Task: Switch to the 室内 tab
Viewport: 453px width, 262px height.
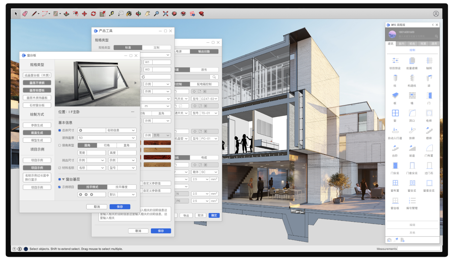Action: point(401,44)
